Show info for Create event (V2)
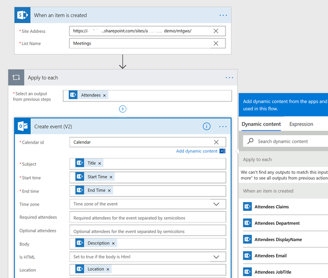 (207, 126)
